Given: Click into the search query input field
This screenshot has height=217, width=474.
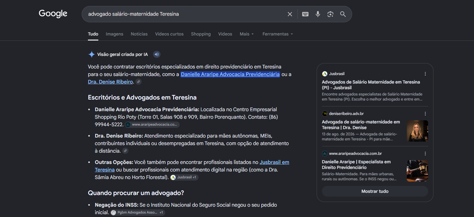Looking at the screenshot, I should click(x=185, y=14).
